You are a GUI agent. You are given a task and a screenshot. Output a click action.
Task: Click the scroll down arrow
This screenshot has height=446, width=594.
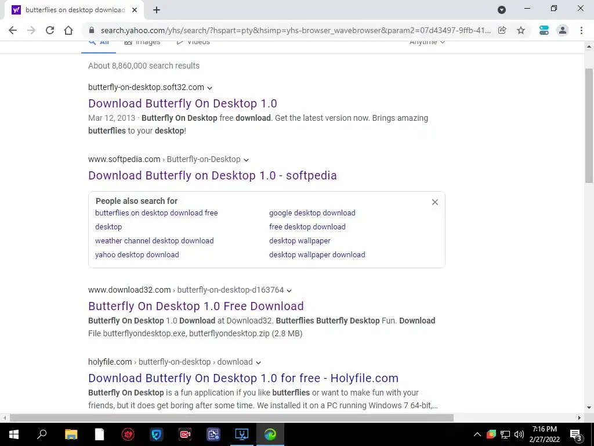tap(589, 408)
